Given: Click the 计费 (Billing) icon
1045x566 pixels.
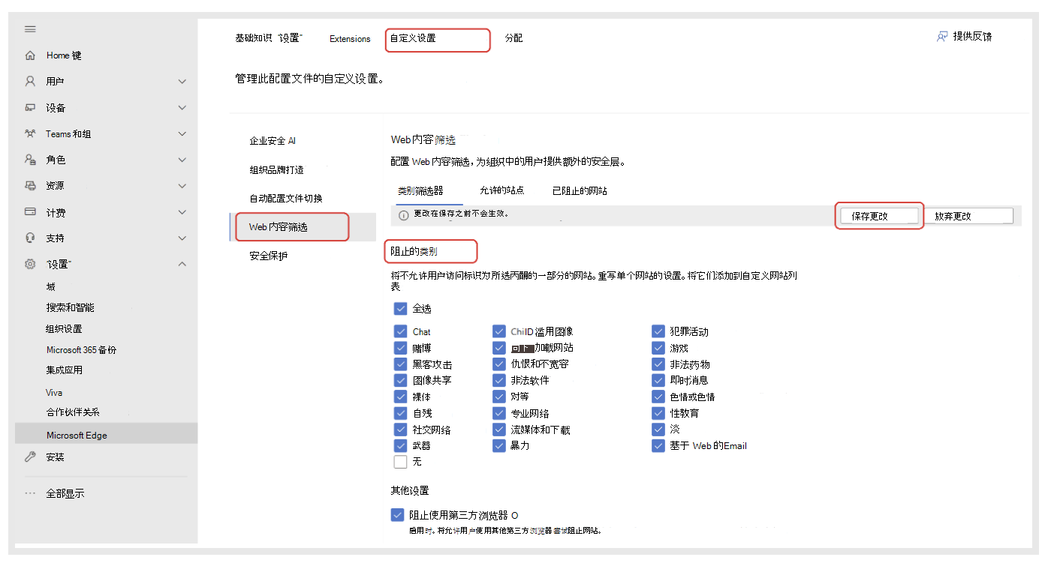Looking at the screenshot, I should pyautogui.click(x=30, y=211).
